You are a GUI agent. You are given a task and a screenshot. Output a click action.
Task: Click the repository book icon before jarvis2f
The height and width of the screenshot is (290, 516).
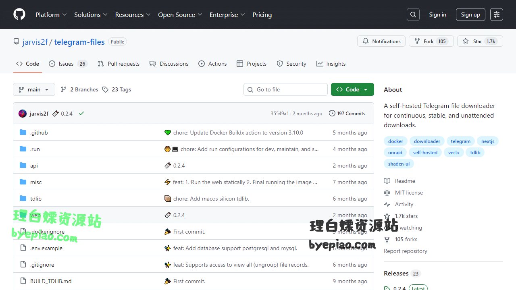(16, 41)
